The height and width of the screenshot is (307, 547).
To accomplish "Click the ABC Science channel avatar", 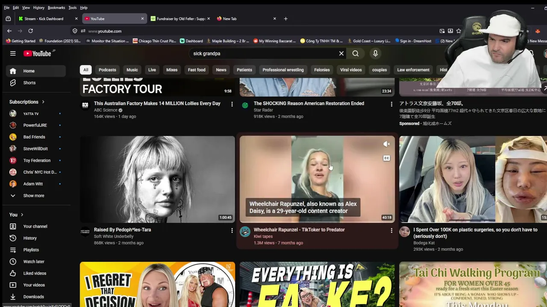I will tap(85, 105).
